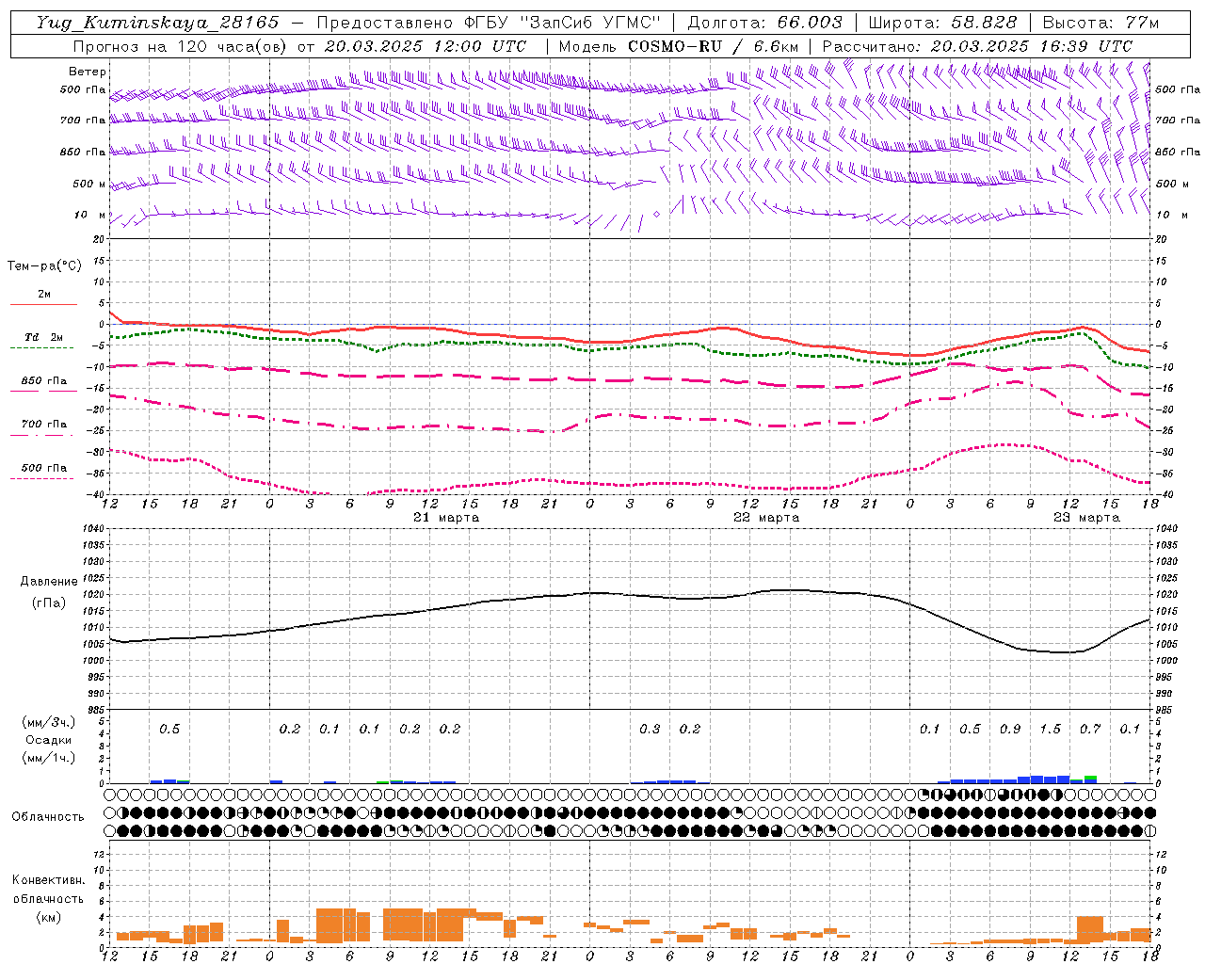The image size is (1205, 964).
Task: Click the 500 гПа temperature legend dotted line
Action: (42, 479)
